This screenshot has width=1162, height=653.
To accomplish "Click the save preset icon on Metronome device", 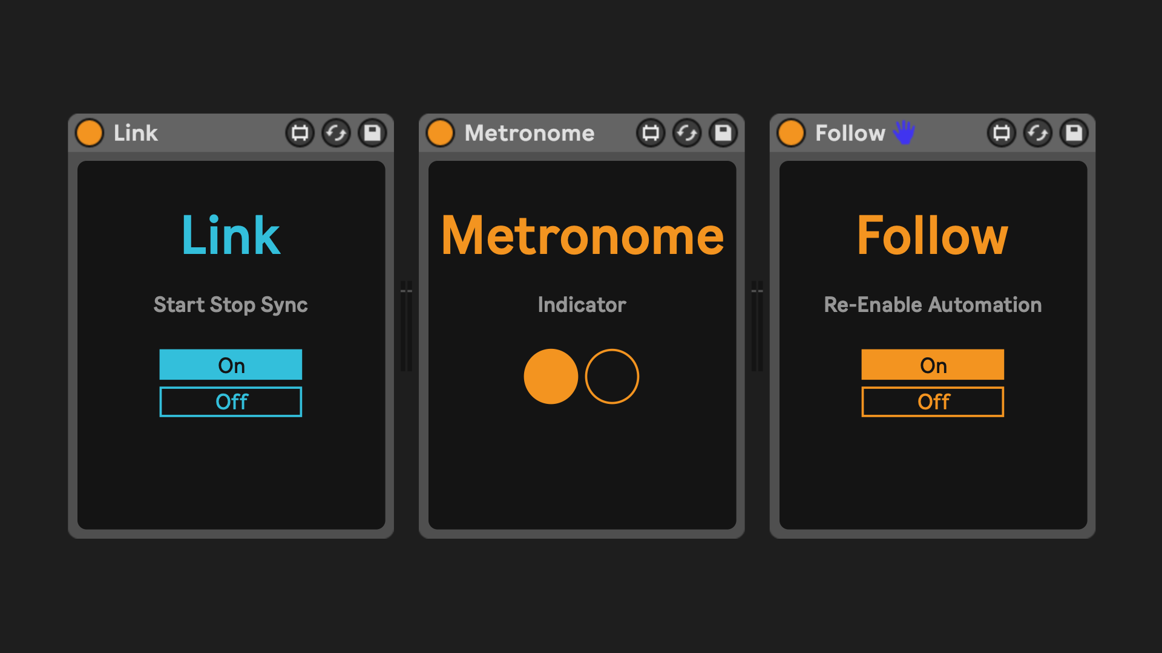I will [x=723, y=133].
